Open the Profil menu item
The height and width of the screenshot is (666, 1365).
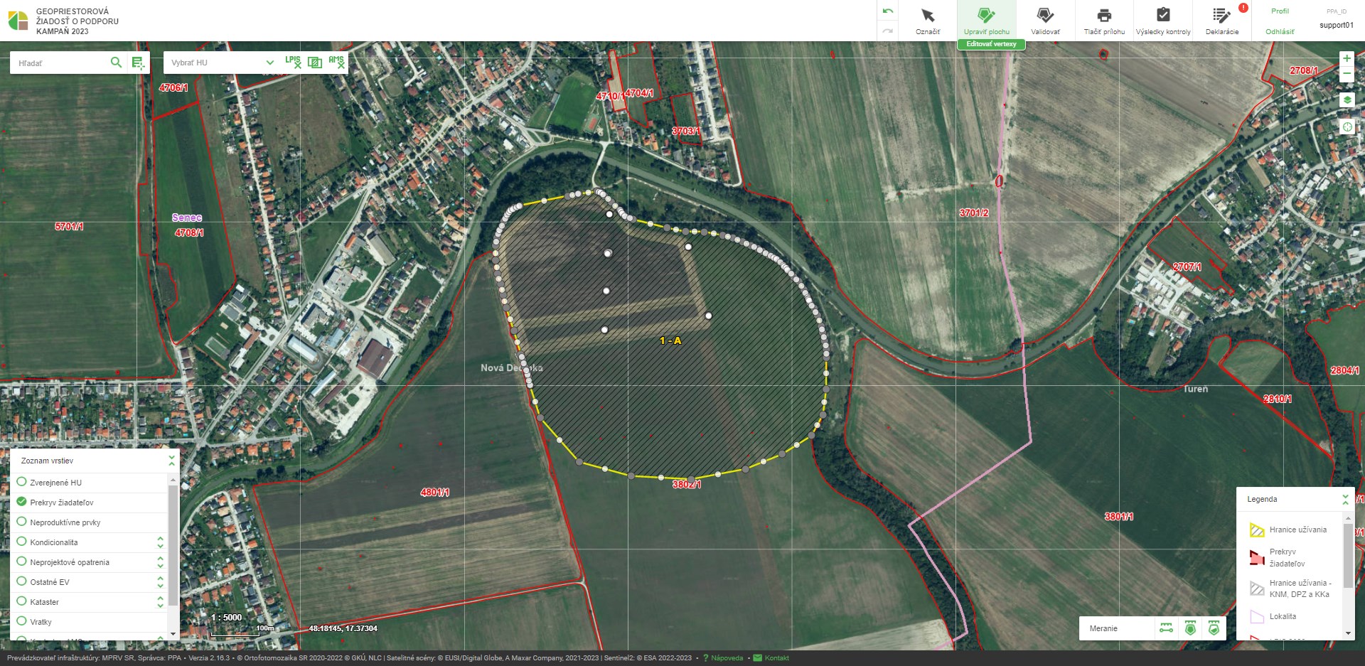click(1280, 11)
